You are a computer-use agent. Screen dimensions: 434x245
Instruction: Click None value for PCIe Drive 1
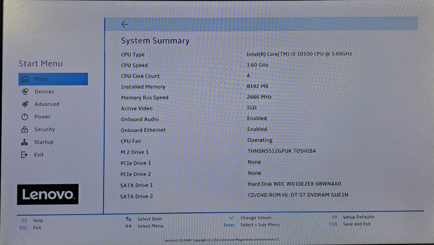click(x=254, y=162)
